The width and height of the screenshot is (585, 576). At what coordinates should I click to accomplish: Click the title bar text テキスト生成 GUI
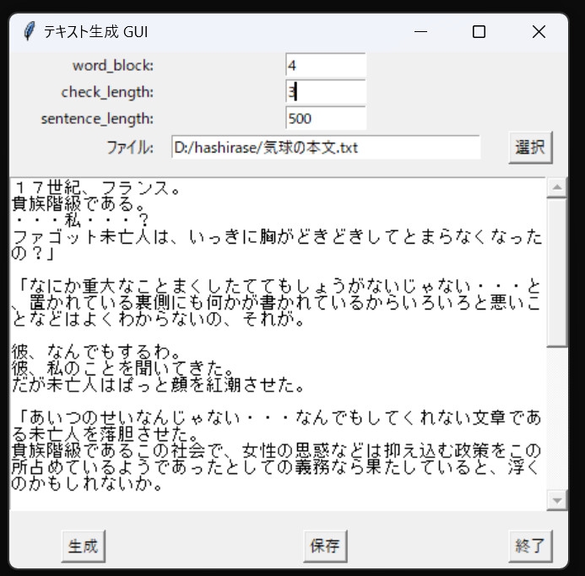tap(96, 32)
